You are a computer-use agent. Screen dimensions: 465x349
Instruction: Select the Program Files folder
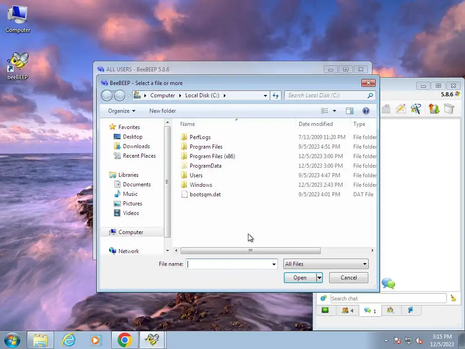pos(206,147)
